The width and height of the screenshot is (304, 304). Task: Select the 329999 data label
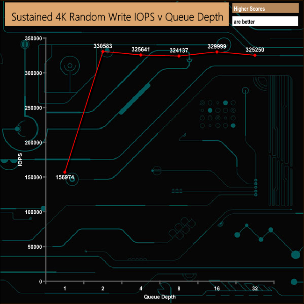217,46
